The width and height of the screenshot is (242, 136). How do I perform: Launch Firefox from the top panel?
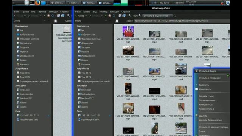pos(37,3)
